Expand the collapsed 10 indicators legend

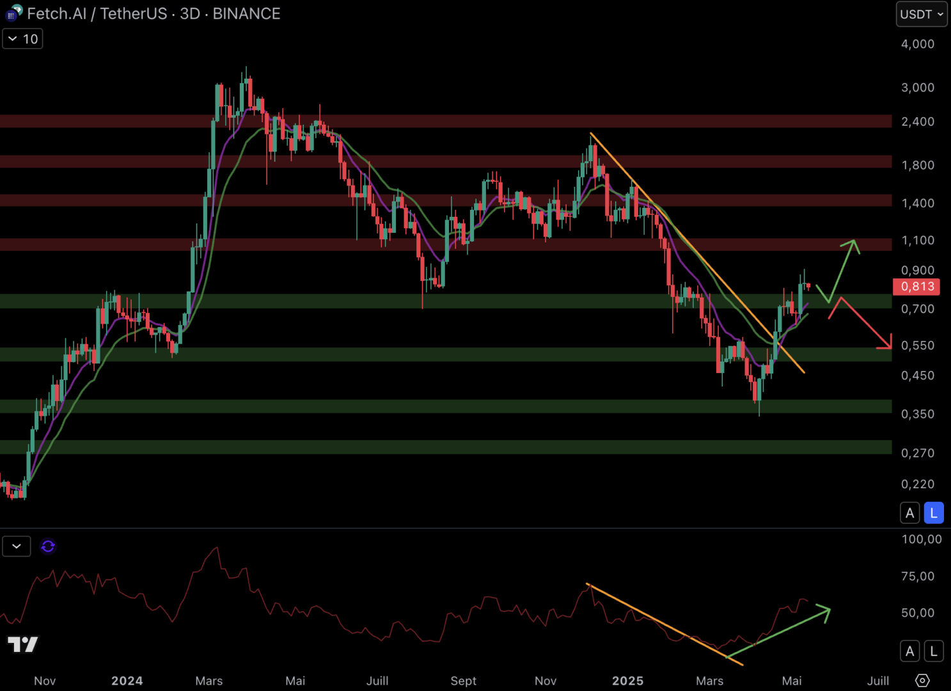(22, 39)
